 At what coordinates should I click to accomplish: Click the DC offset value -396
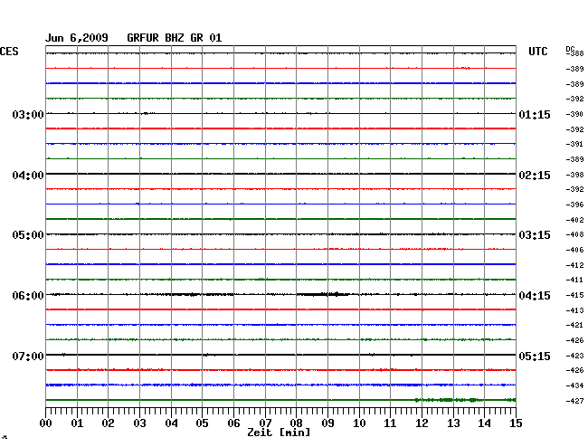click(574, 204)
